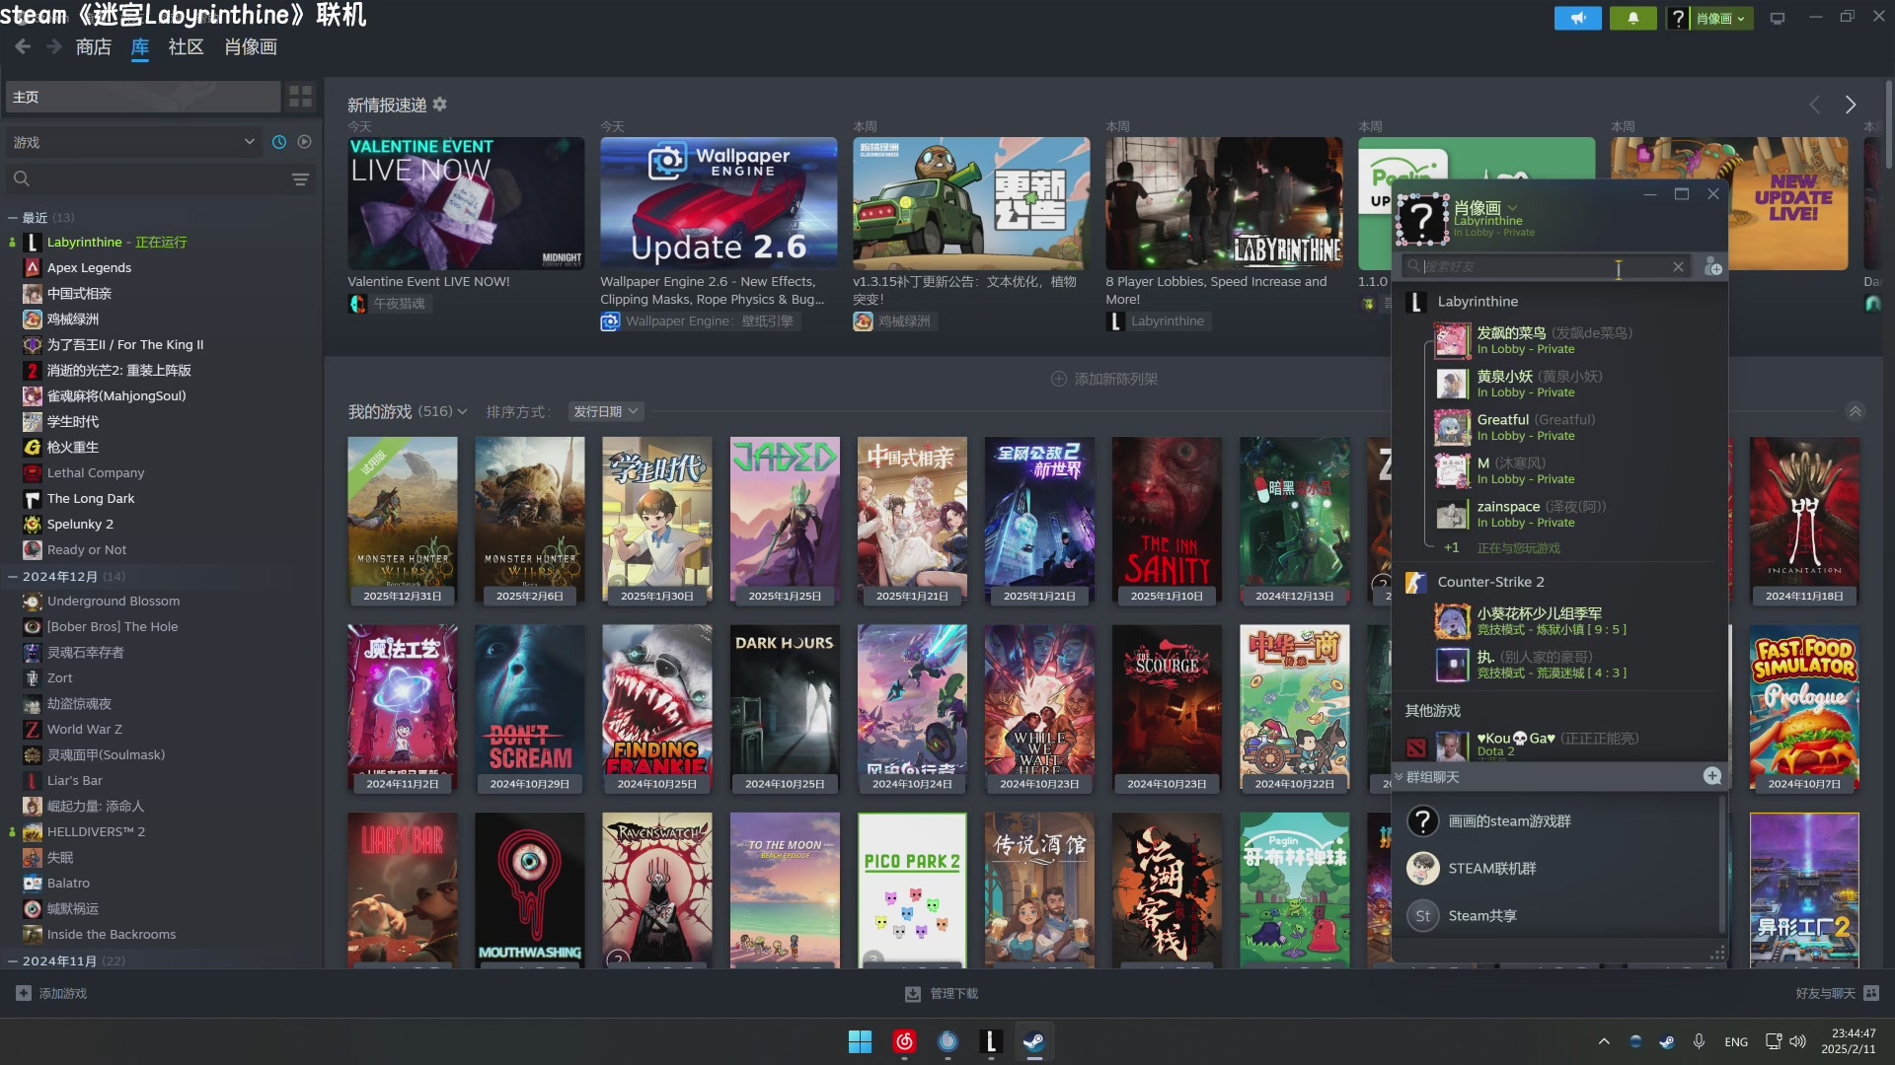Open the library advanced filter icon

click(x=300, y=179)
